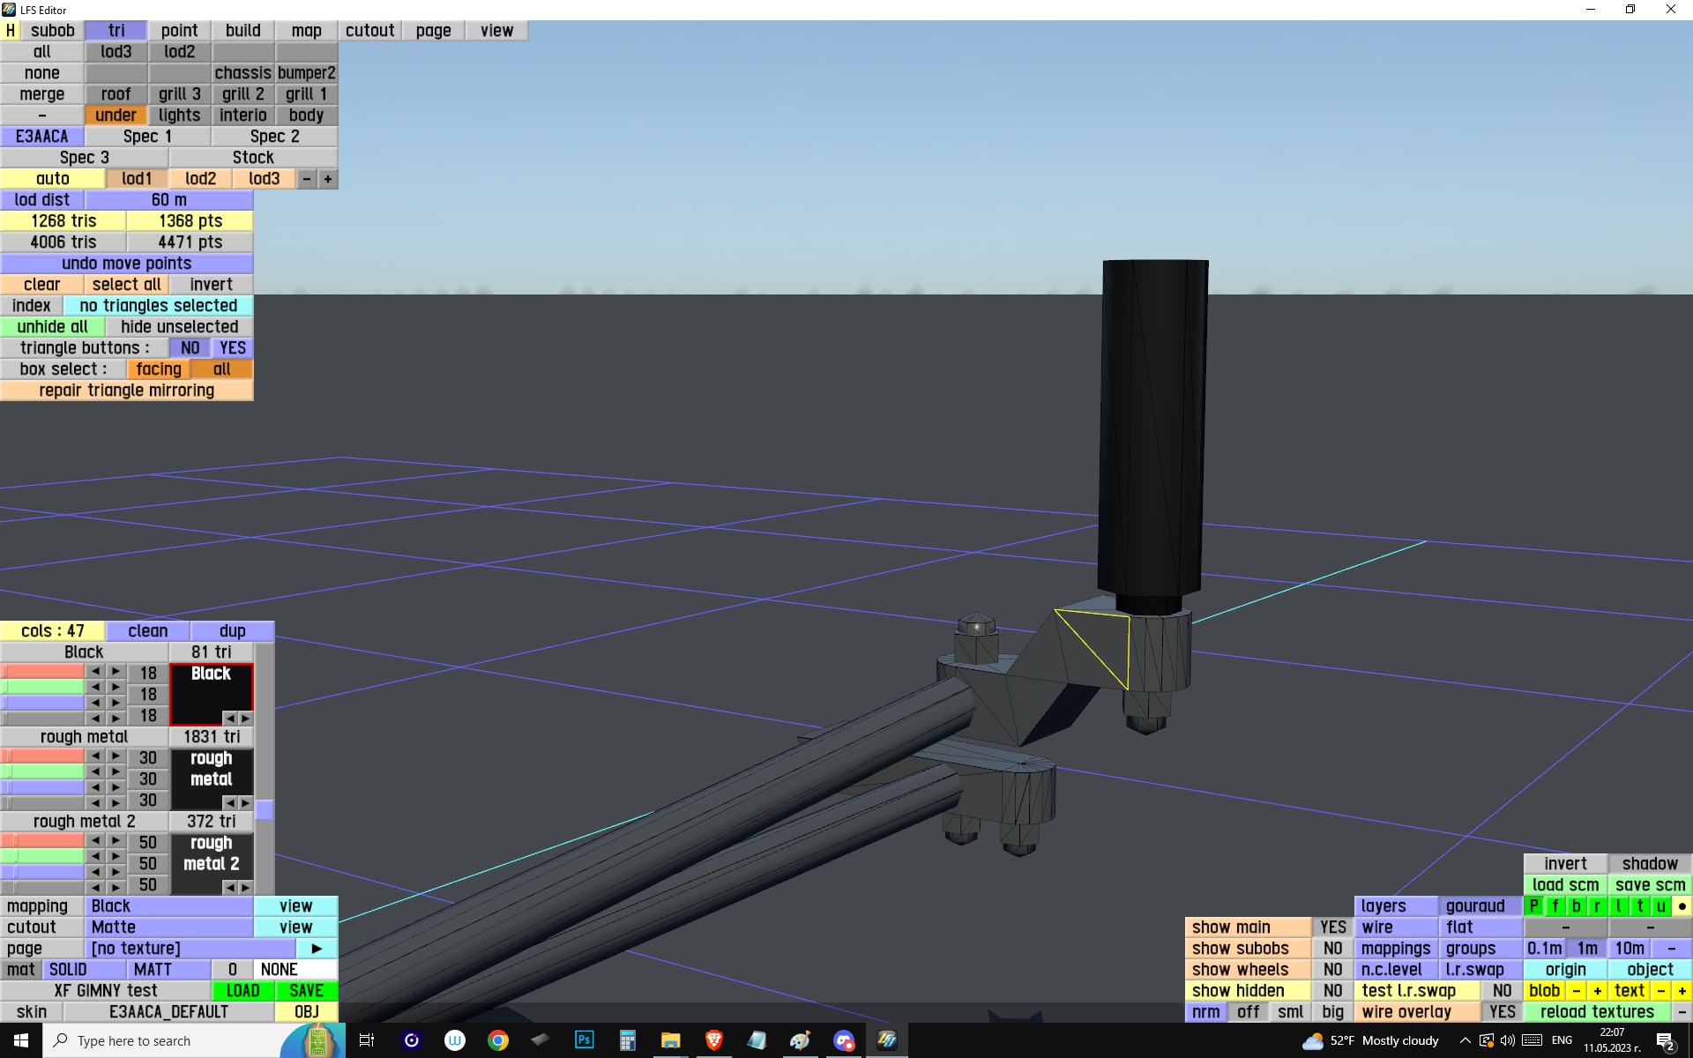Click the page texture right-arrow button

(x=317, y=949)
